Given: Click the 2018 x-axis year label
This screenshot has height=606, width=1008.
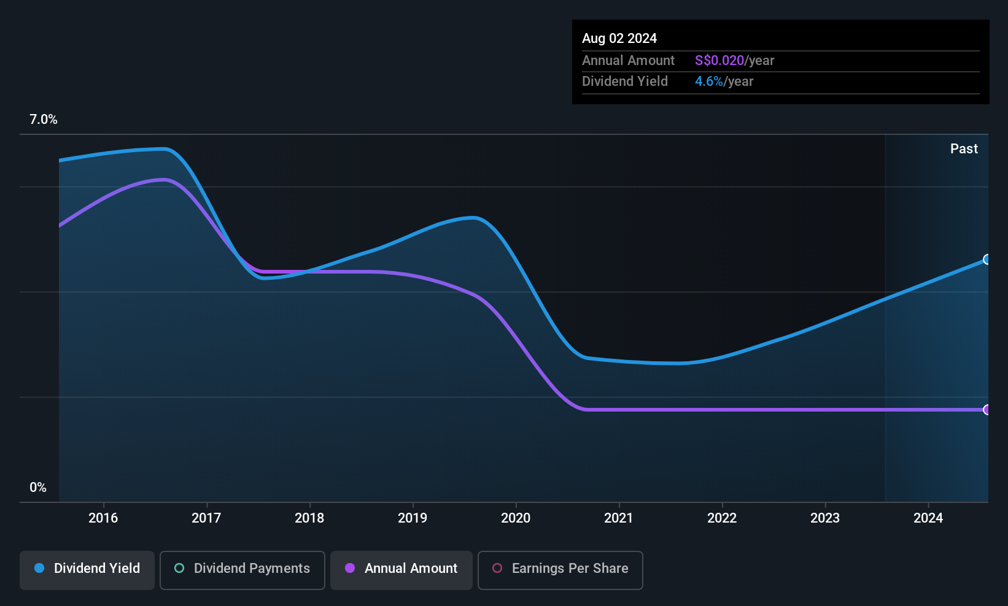Looking at the screenshot, I should pos(309,518).
